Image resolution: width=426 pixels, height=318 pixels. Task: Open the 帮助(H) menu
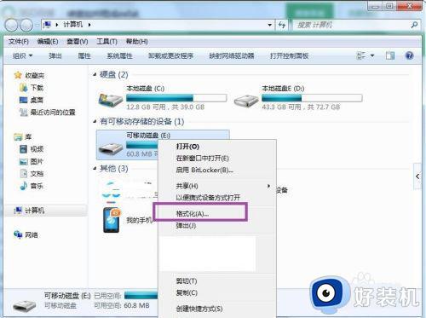click(136, 42)
